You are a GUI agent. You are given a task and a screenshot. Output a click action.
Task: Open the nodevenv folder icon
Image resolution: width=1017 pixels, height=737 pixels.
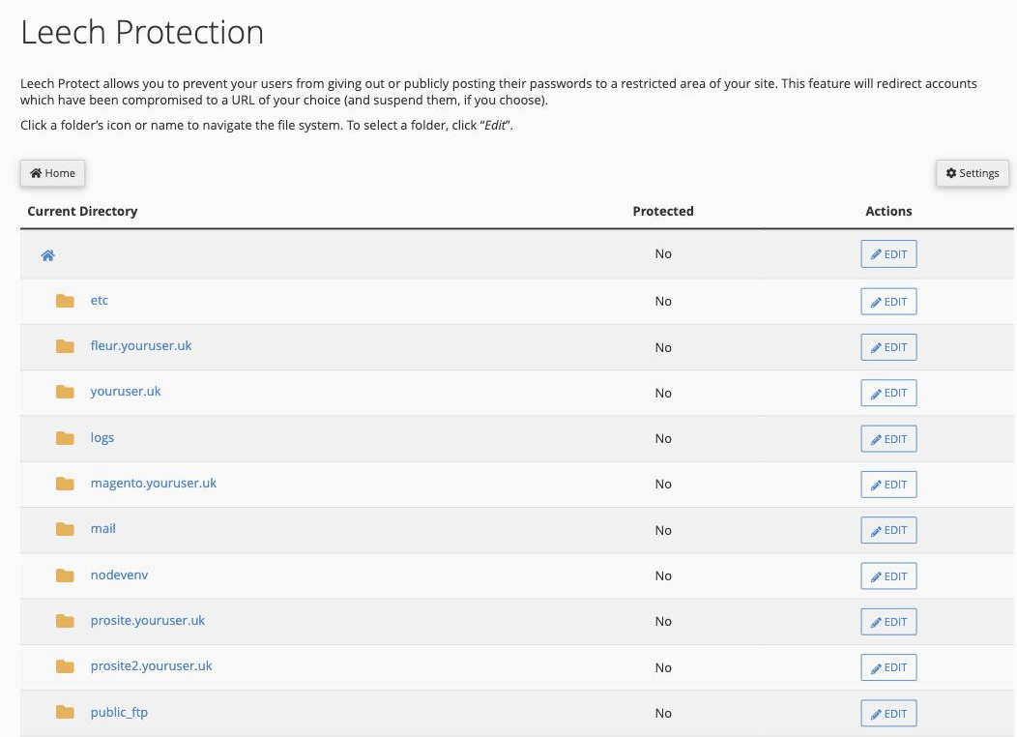[65, 575]
